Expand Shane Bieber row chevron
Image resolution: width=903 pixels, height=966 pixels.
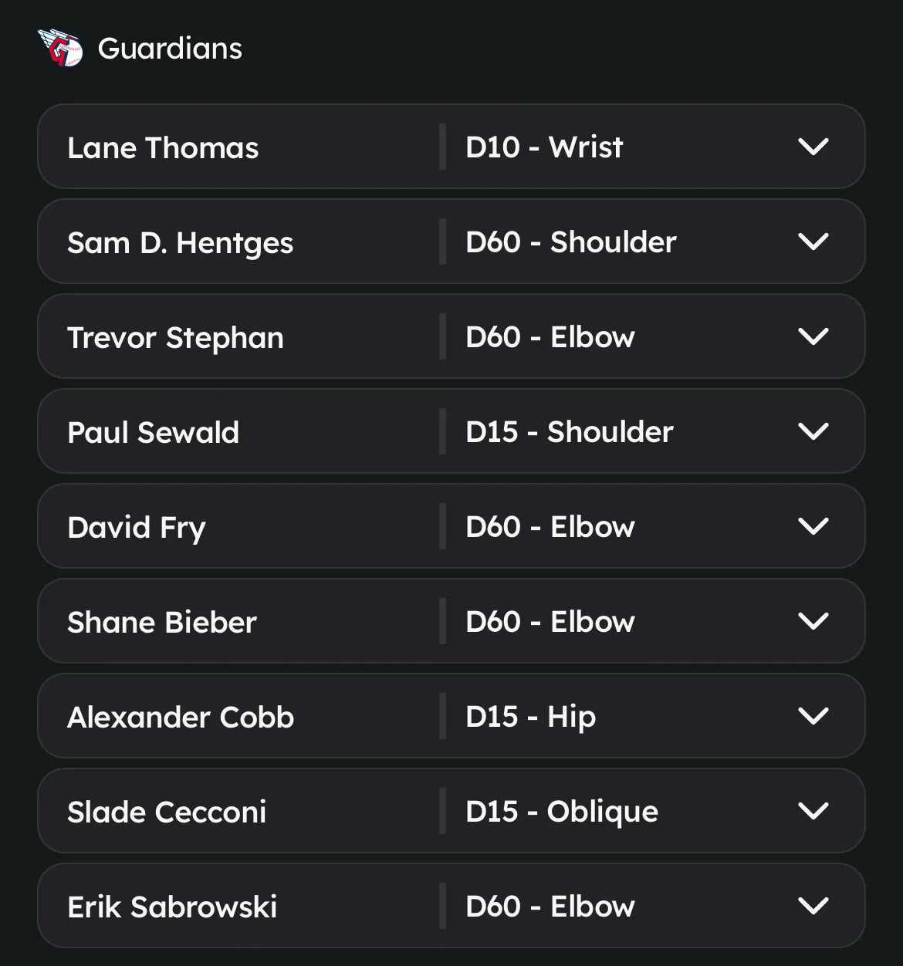click(813, 621)
